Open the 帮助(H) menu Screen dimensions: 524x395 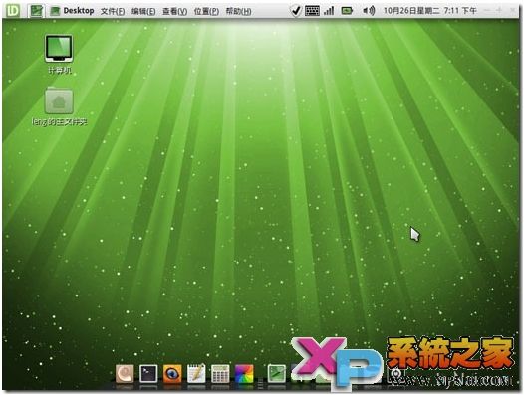[239, 11]
